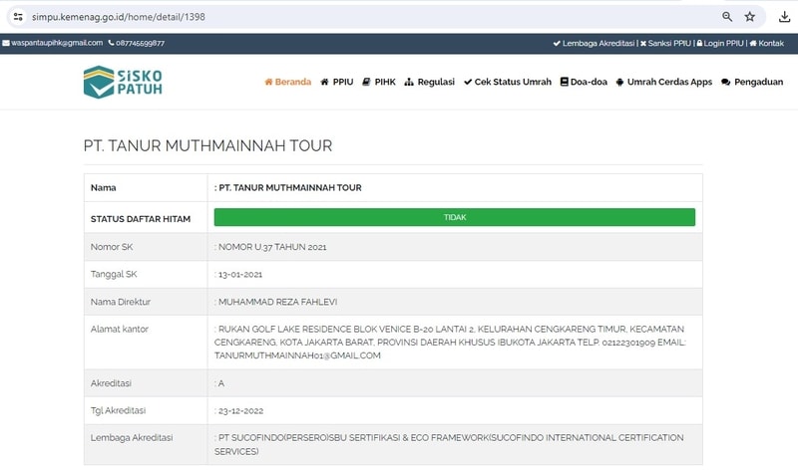Viewport: 798px width, 470px height.
Task: Click the Nomor SK label
Action: pos(112,247)
